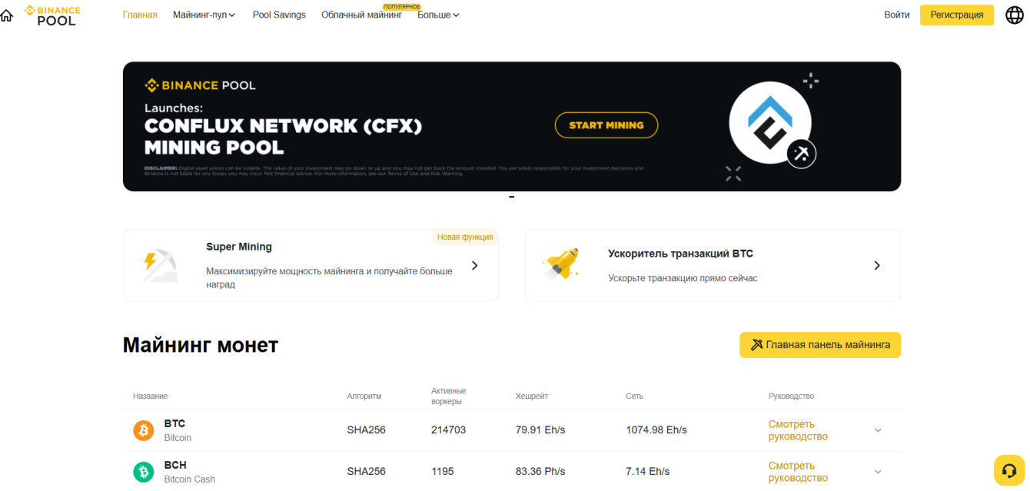The width and height of the screenshot is (1030, 491).
Task: Open the support chat icon bottom-right
Action: [x=1010, y=469]
